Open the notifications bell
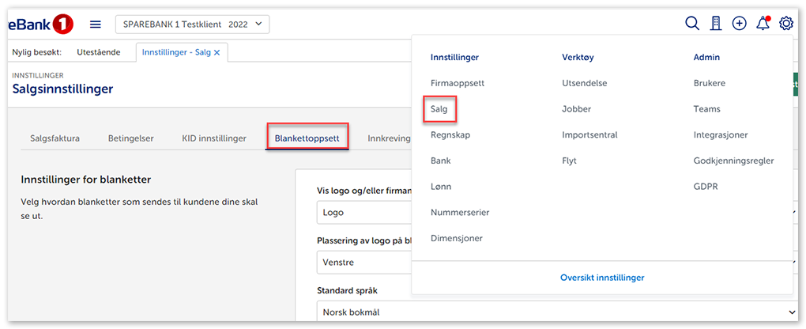Screen dimensions: 806x329 pos(763,24)
